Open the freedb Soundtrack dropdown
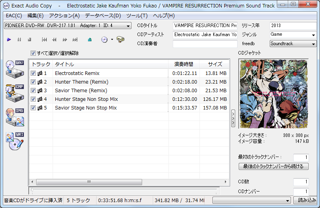 pyautogui.click(x=293, y=44)
